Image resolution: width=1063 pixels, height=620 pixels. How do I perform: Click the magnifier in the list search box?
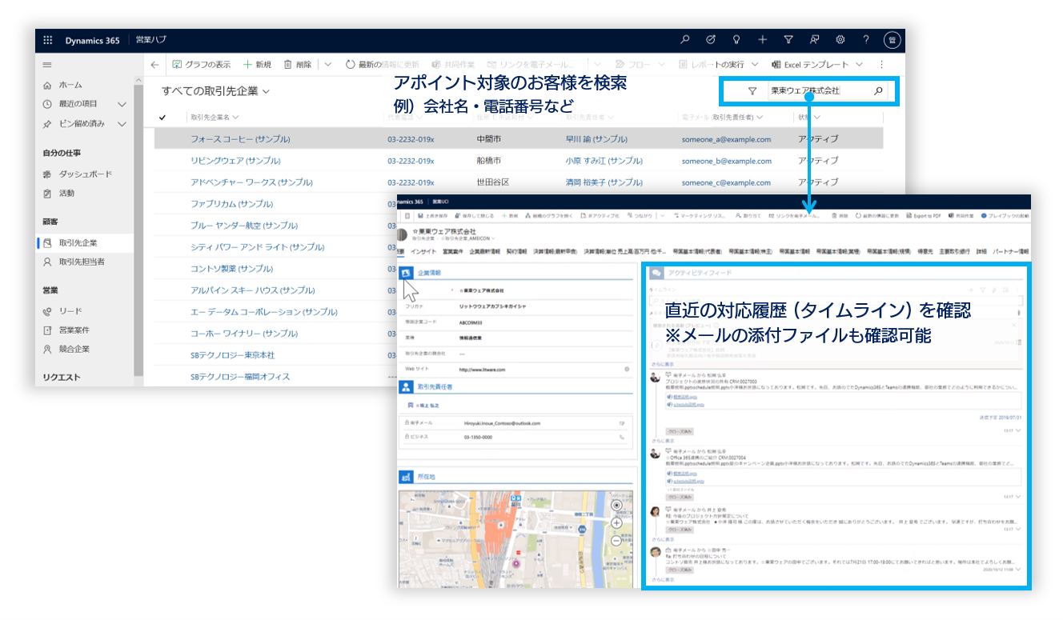coord(878,91)
